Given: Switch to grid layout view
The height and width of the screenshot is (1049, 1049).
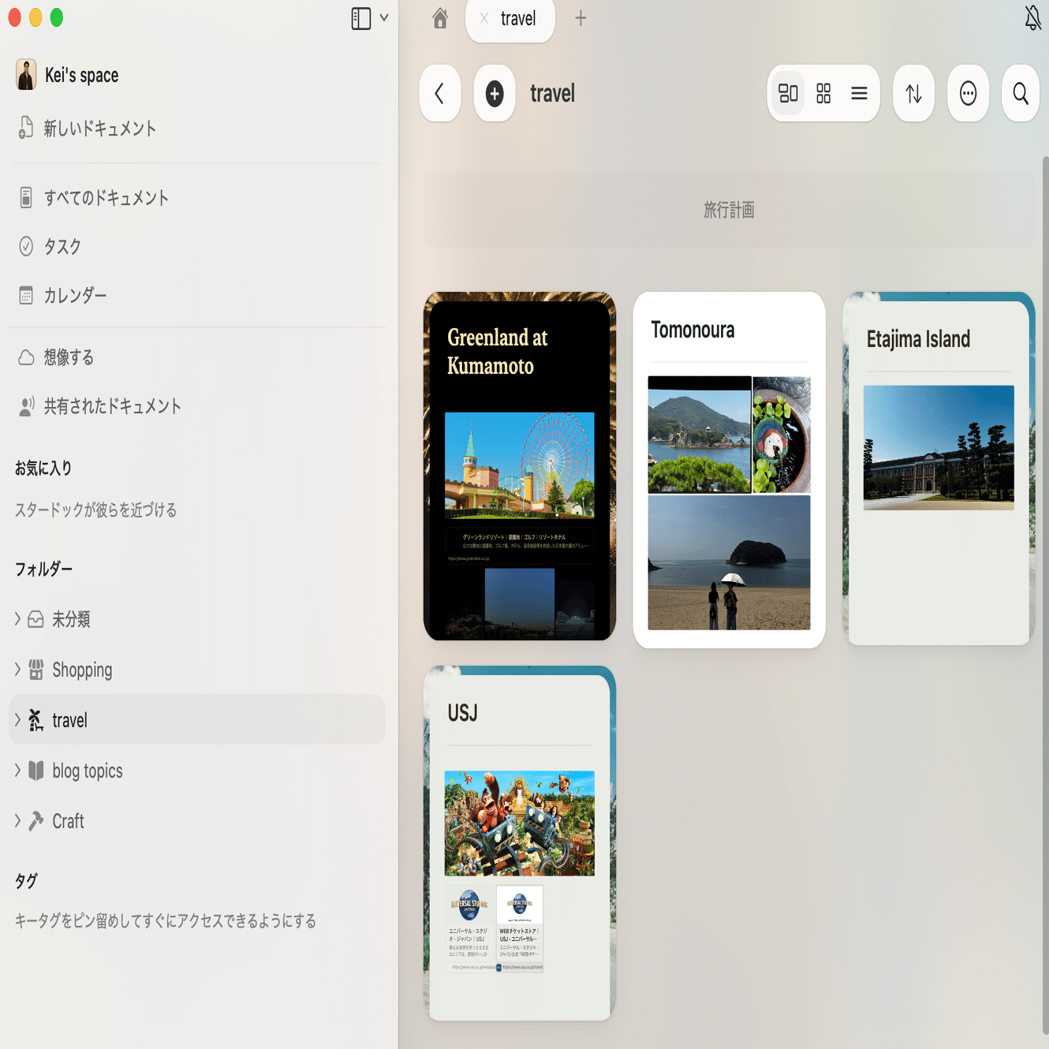Looking at the screenshot, I should tap(823, 94).
